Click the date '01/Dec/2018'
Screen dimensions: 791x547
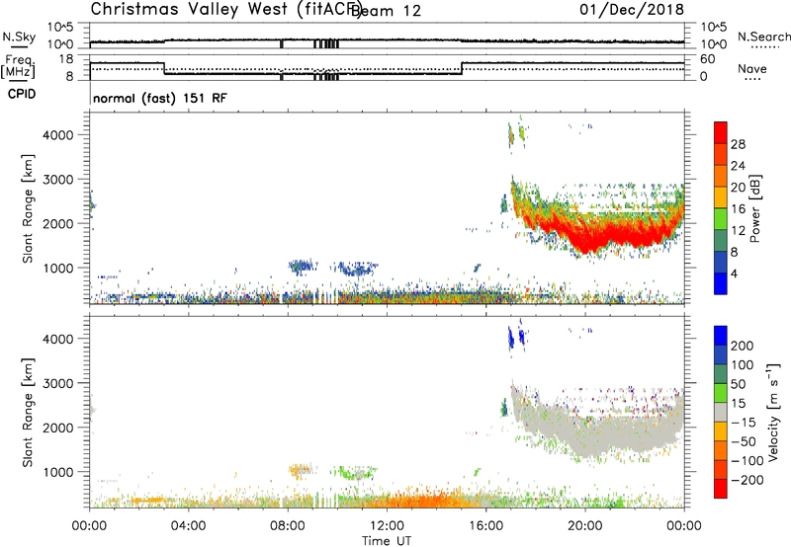(632, 10)
